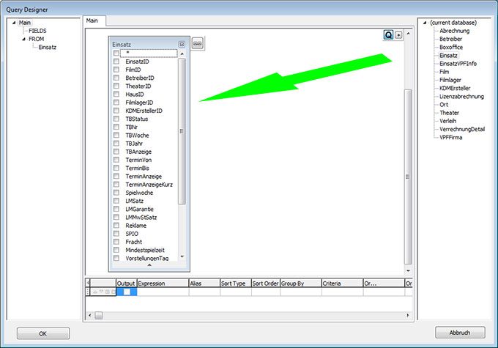Collapse the FROM node in the query tree

click(23, 39)
